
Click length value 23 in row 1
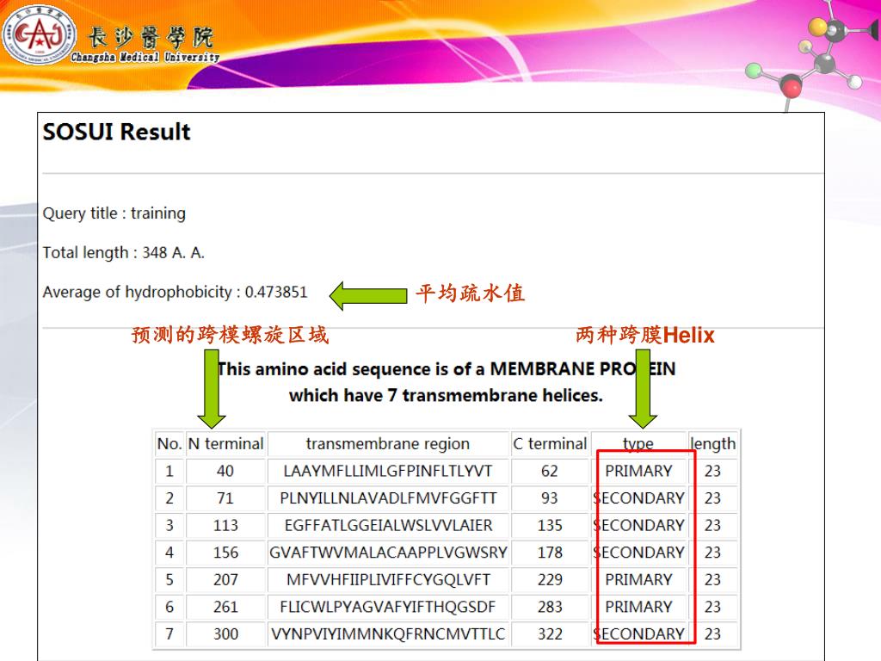click(x=712, y=471)
